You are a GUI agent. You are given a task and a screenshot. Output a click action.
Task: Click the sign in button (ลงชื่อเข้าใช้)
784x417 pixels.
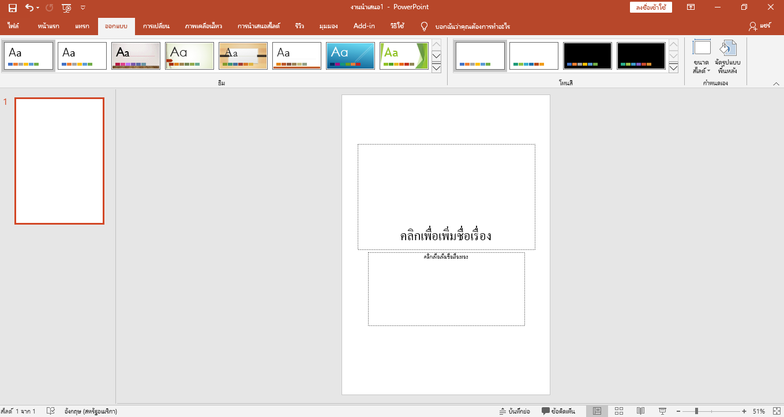click(651, 7)
